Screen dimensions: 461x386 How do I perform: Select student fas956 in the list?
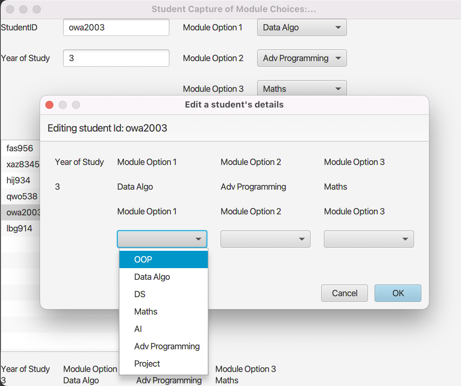(20, 148)
